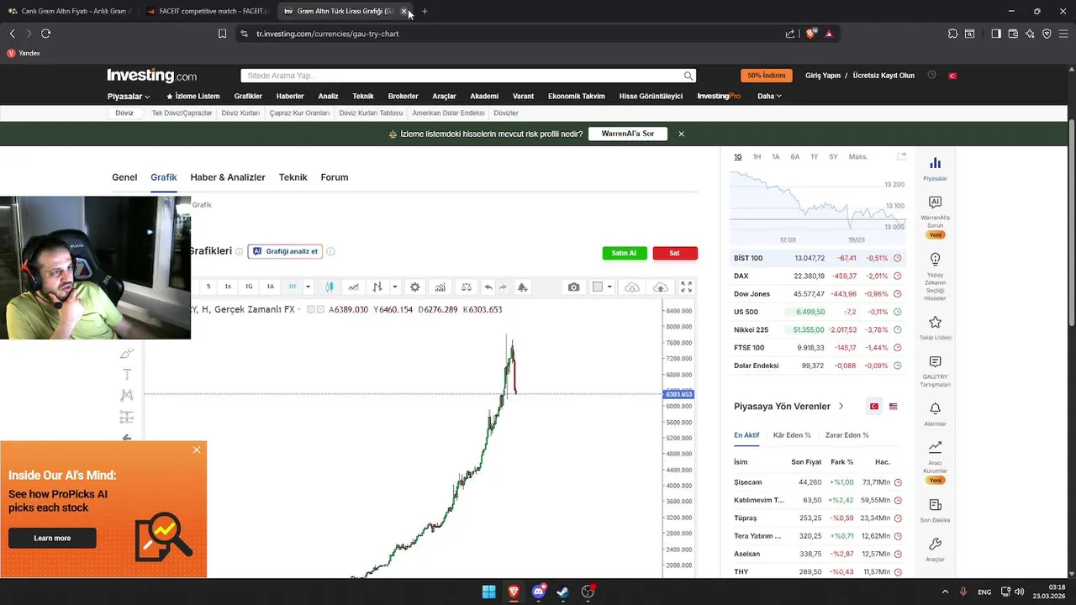Click Grafiği analiz et button

pos(285,251)
